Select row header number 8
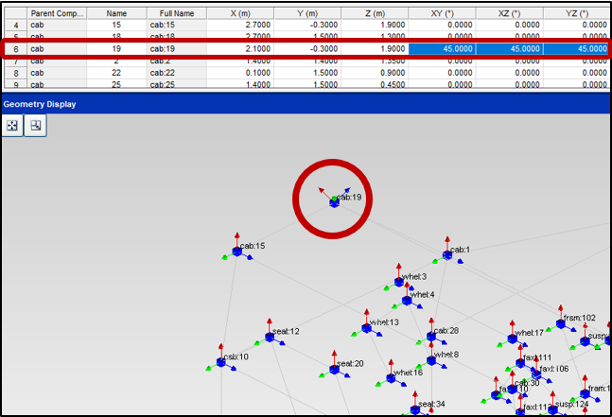 (x=16, y=73)
